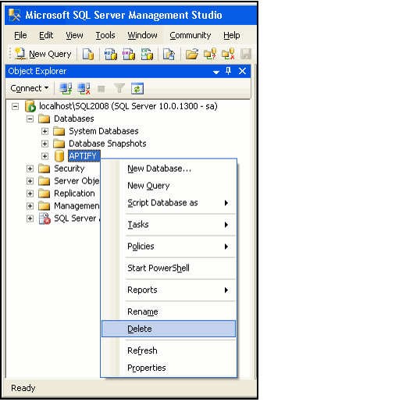Image resolution: width=413 pixels, height=409 pixels.
Task: Open the Connect dropdown
Action: [29, 88]
